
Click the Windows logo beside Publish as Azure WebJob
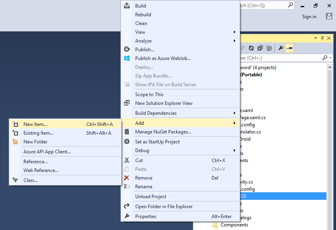click(x=127, y=58)
